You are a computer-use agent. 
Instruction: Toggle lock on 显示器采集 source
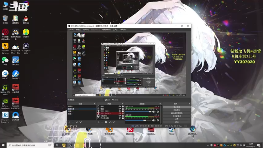123,118
